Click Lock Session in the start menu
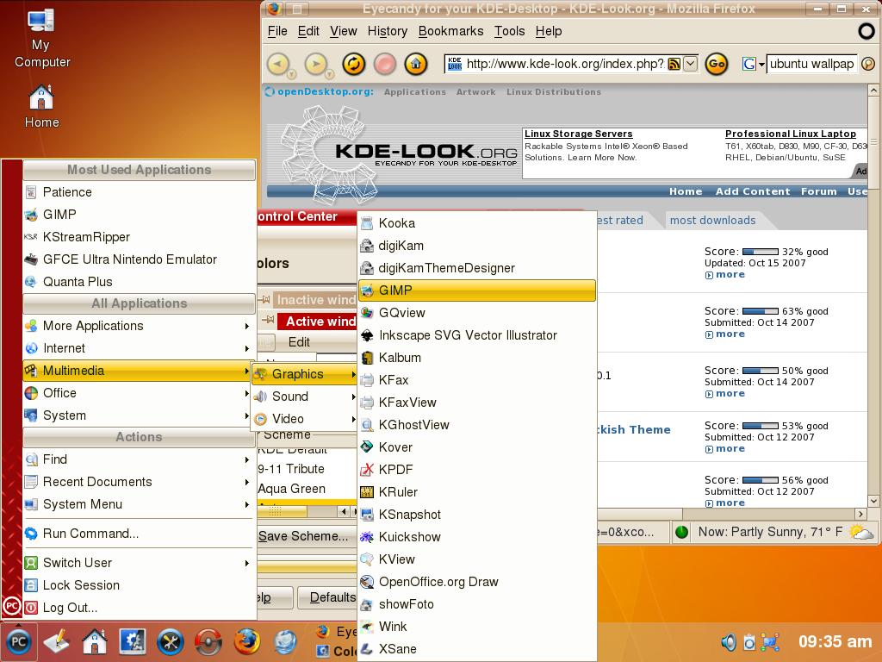Screen dimensions: 882x662 point(139,585)
